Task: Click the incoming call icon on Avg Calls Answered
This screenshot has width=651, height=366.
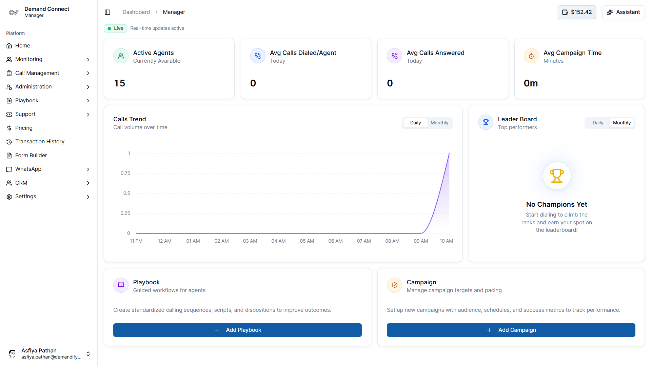Action: click(394, 56)
